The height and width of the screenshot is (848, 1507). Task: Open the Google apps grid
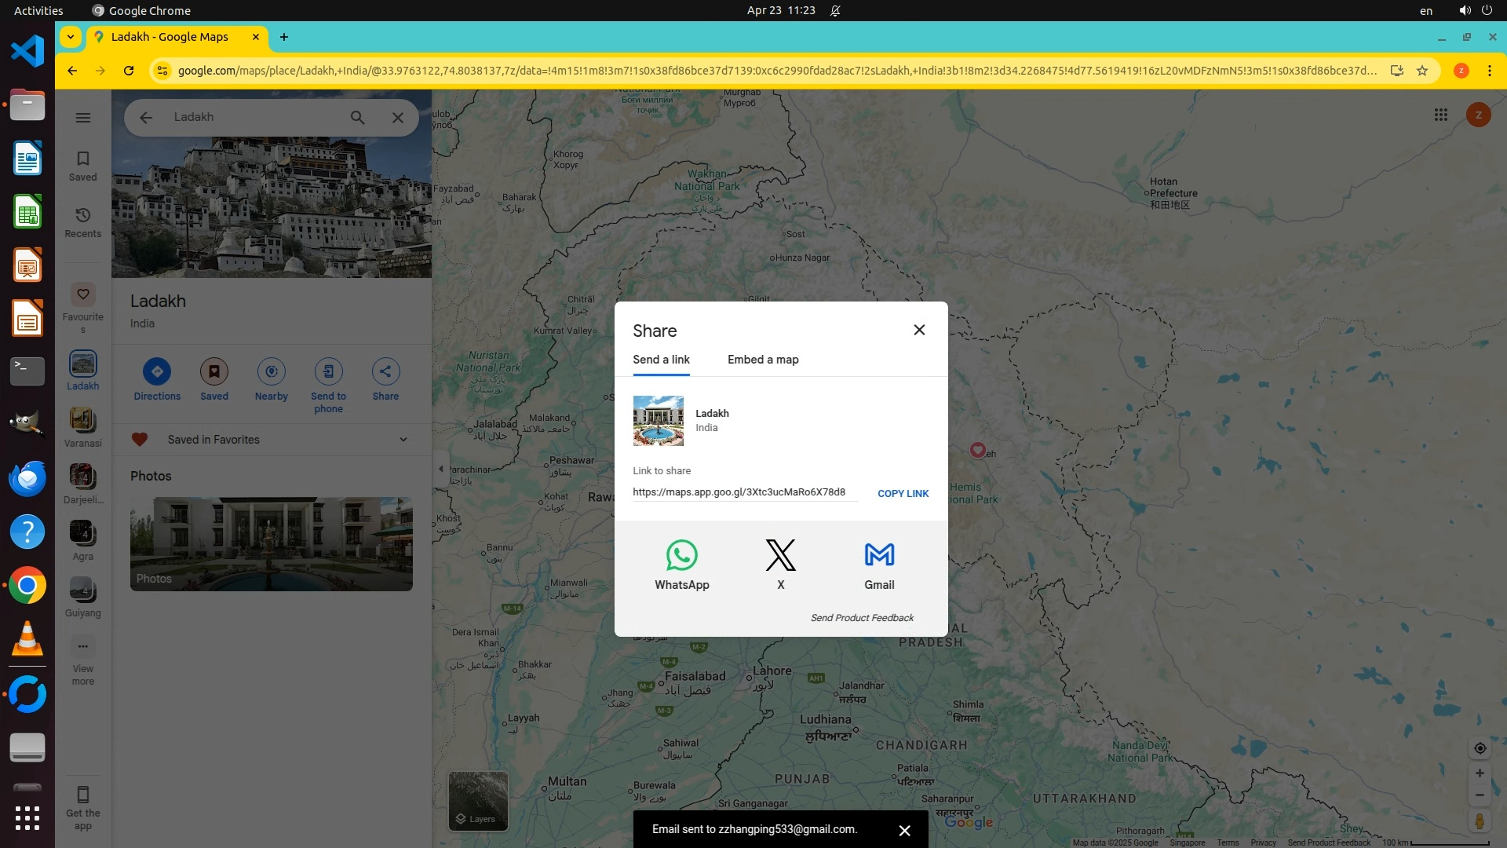click(x=1440, y=115)
